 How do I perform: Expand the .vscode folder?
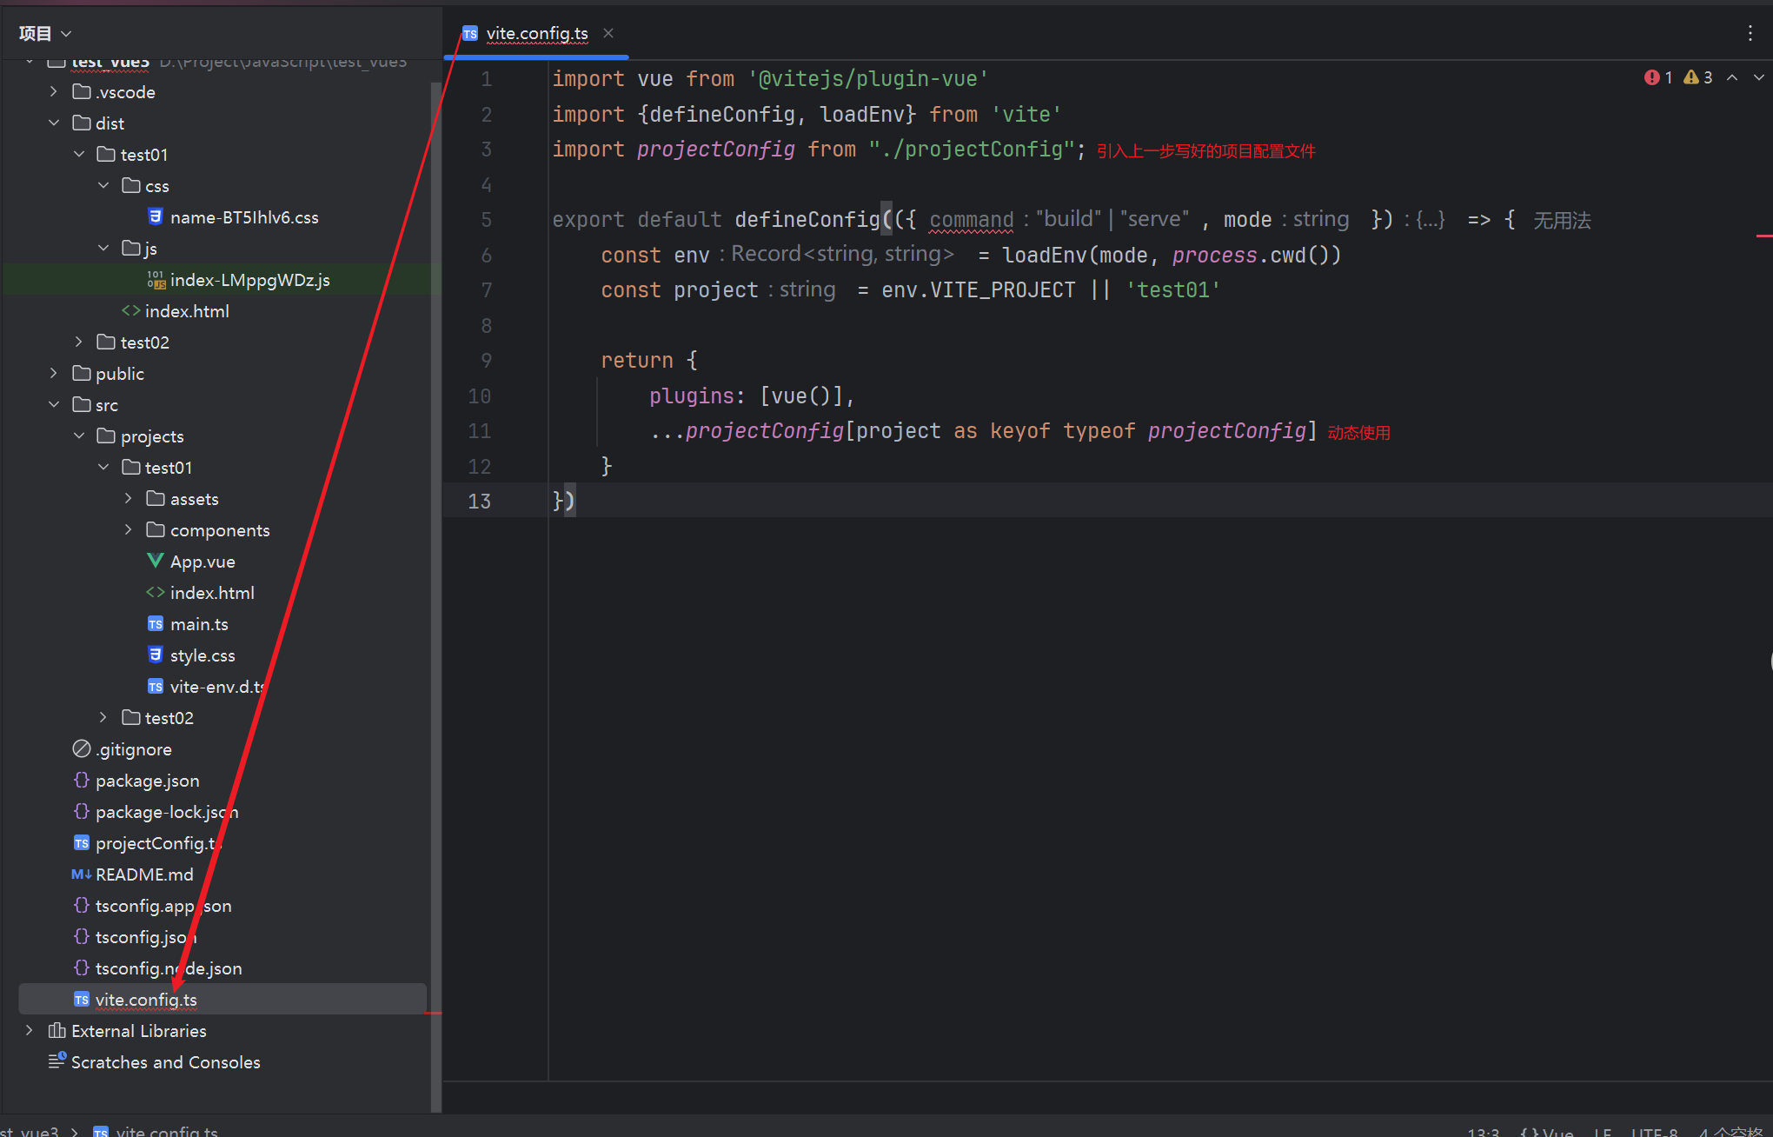[x=54, y=92]
